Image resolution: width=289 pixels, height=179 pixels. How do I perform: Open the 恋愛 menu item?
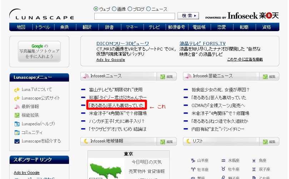tap(221, 27)
